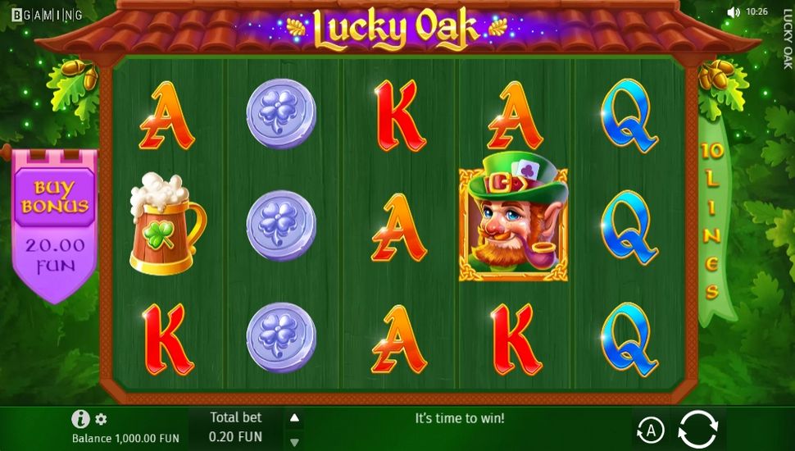The height and width of the screenshot is (451, 795).
Task: Mute the game sound speaker icon
Action: pos(734,12)
